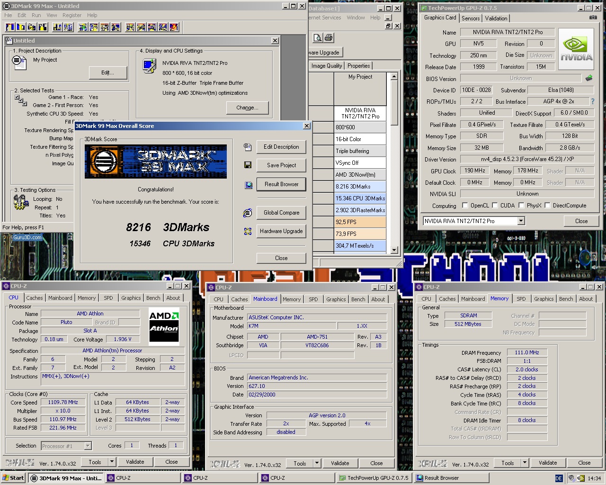
Task: Enable CUDA checkbox in GPU-Z
Action: [495, 206]
